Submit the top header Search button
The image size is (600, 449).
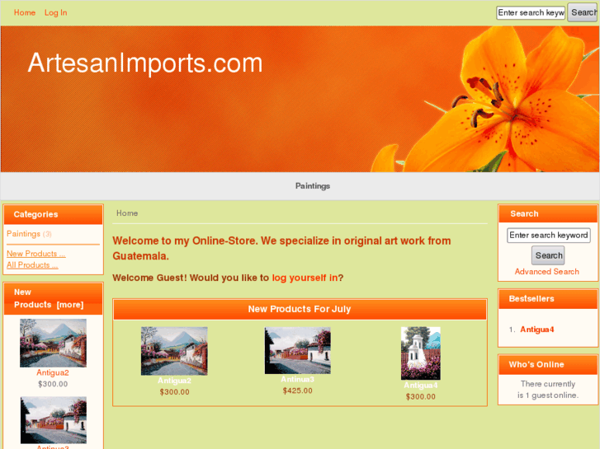tap(583, 12)
